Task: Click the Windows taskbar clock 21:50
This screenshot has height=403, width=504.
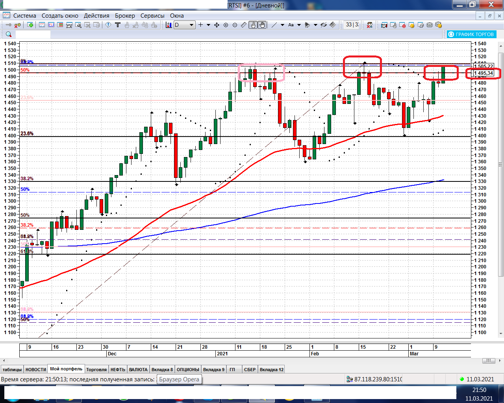Action: pyautogui.click(x=479, y=390)
